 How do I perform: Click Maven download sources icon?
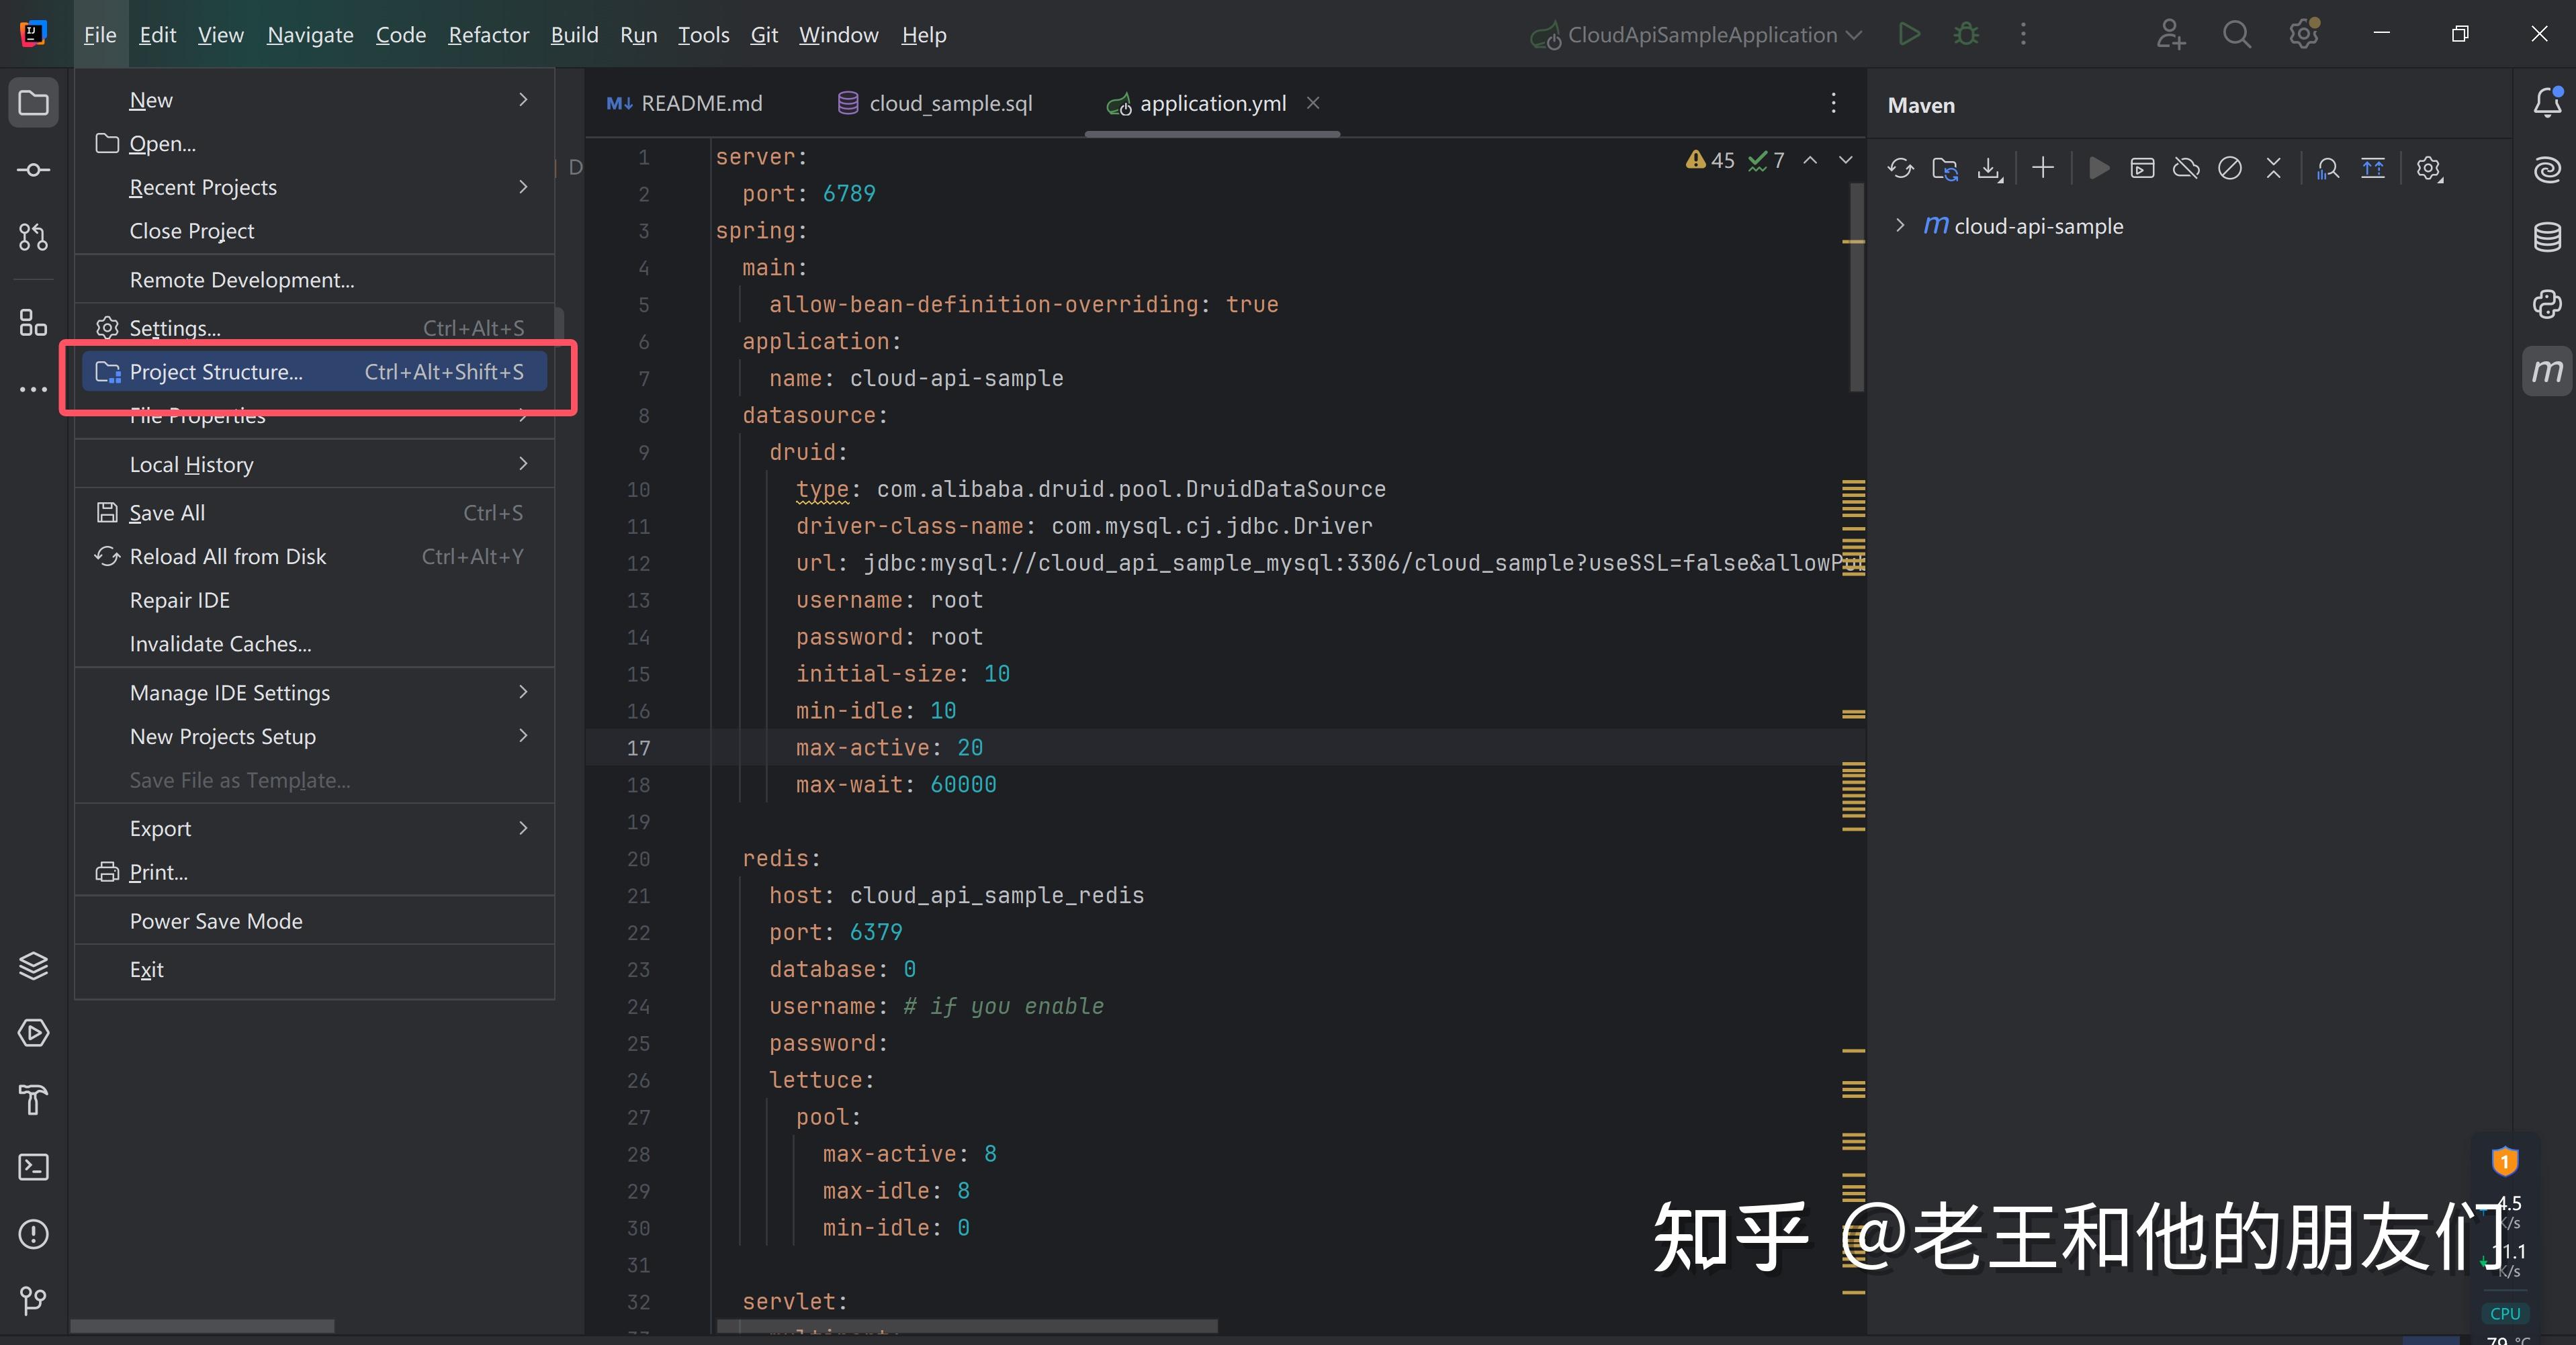[x=1989, y=168]
